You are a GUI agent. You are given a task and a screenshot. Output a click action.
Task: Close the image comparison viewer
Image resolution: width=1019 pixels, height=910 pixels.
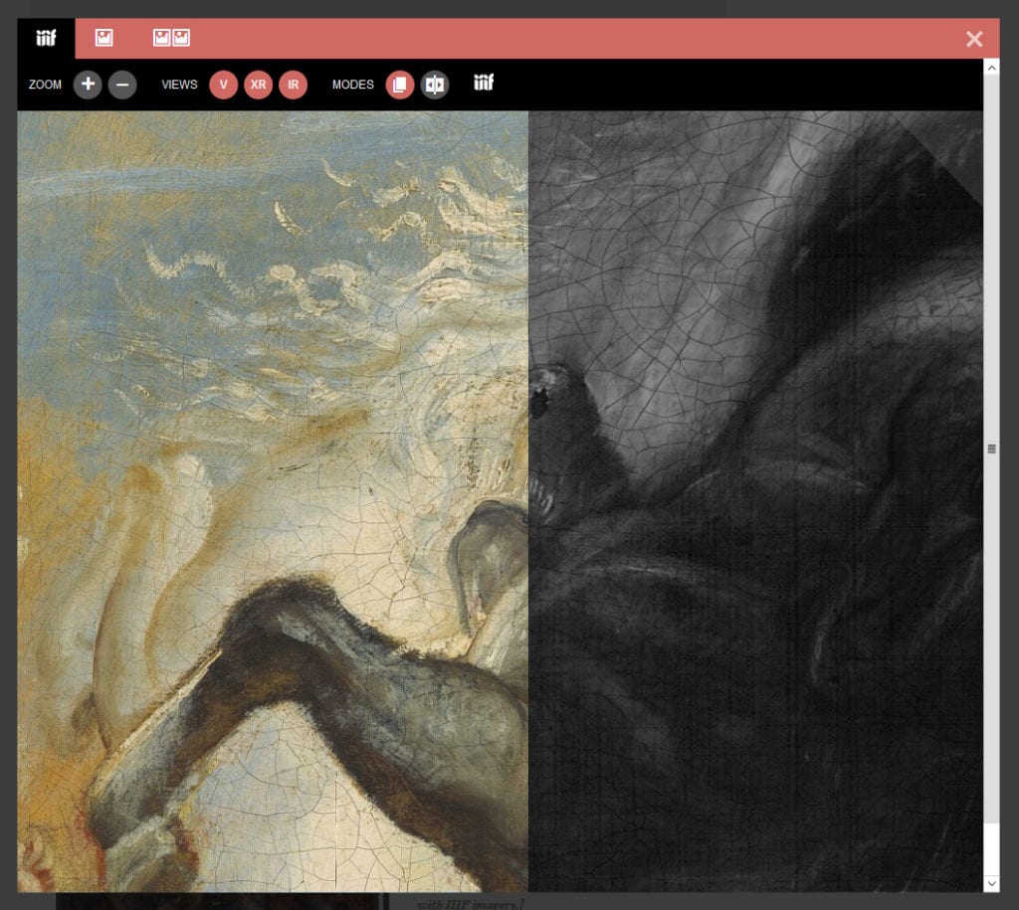point(974,39)
